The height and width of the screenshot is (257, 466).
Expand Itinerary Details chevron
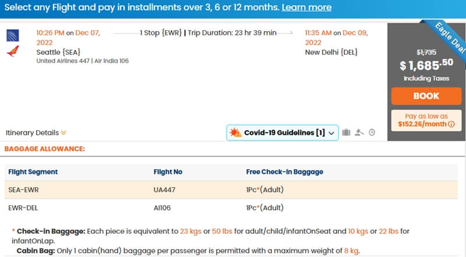tap(63, 133)
